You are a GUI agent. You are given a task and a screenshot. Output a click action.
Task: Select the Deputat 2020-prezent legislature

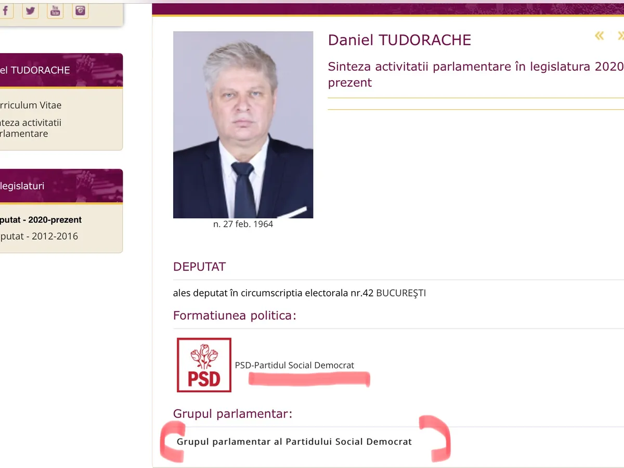click(x=41, y=220)
